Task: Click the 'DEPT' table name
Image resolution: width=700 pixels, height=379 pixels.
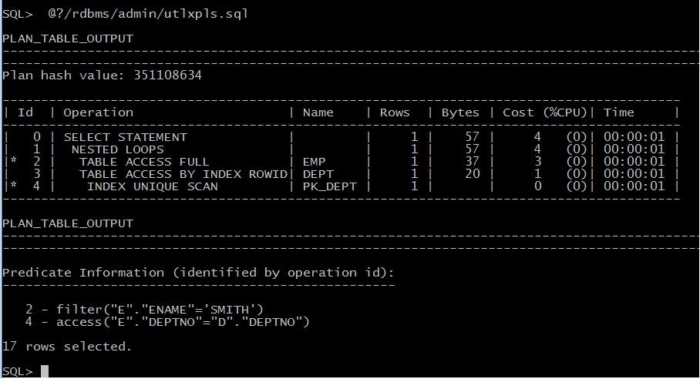Action: pos(318,174)
